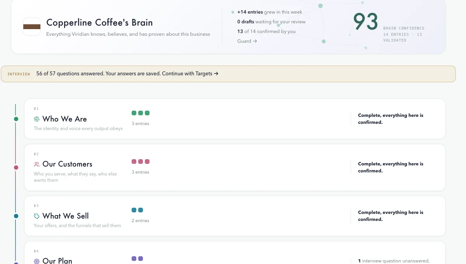Select the pink timeline dot for Our Customers
Image resolution: width=466 pixels, height=264 pixels.
[x=16, y=168]
